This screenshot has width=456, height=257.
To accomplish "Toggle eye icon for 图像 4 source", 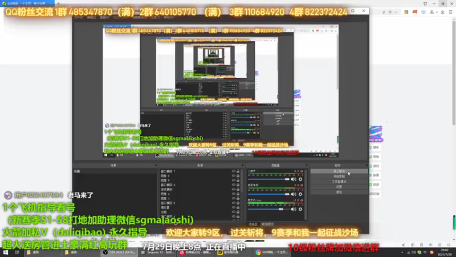I will pyautogui.click(x=234, y=194).
